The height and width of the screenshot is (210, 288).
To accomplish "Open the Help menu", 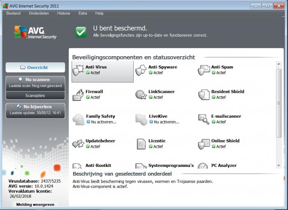I will (x=100, y=14).
